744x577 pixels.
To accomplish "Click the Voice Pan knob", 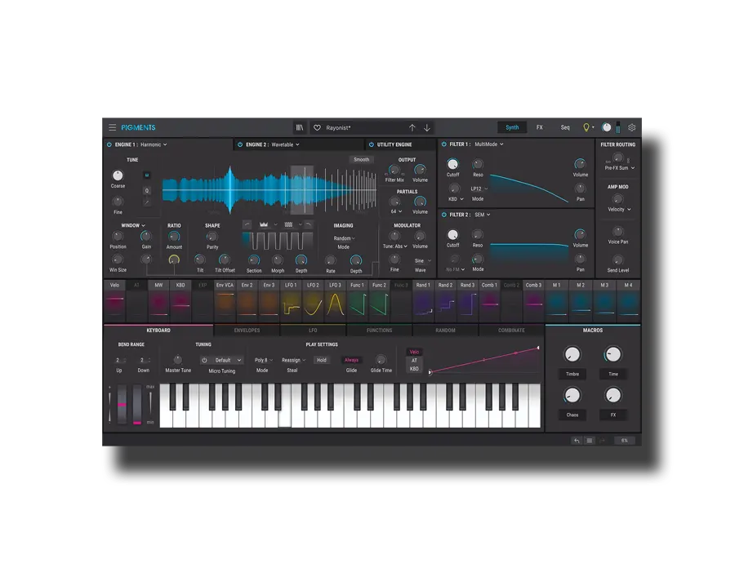I will click(x=617, y=231).
